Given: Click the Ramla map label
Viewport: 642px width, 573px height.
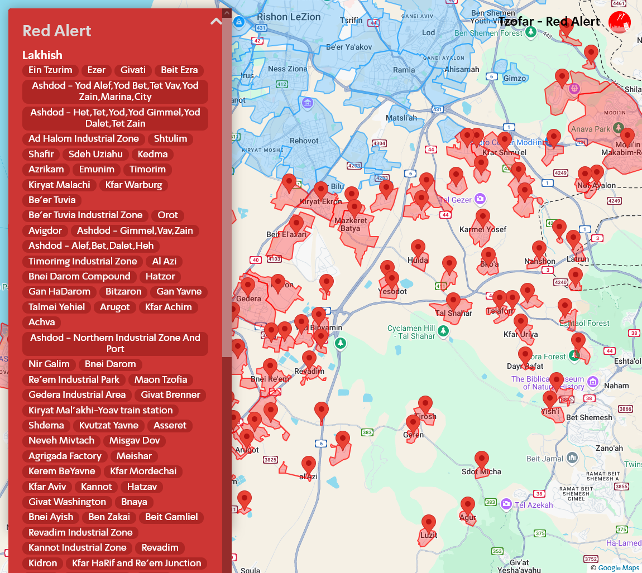Looking at the screenshot, I should [x=404, y=70].
